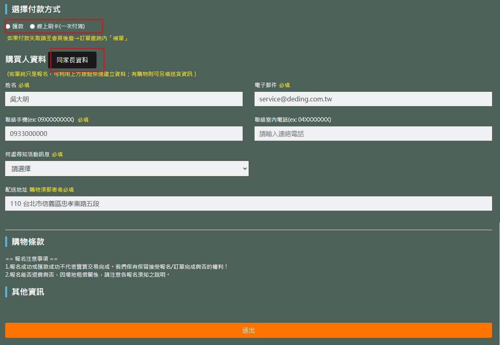Click the 姓名 field label
This screenshot has width=500, height=345.
(11, 85)
